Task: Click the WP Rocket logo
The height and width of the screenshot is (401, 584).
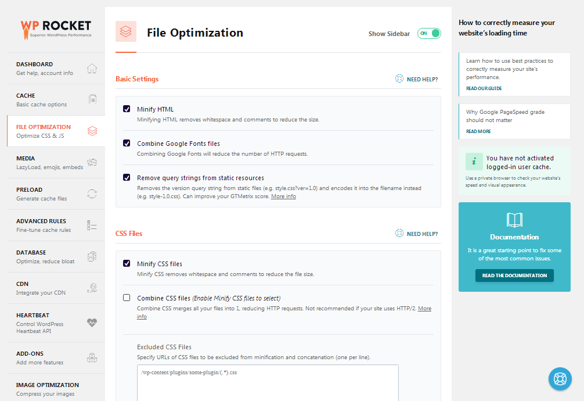Action: point(56,30)
